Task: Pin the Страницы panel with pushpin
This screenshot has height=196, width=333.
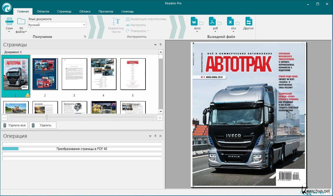Action: point(160,45)
